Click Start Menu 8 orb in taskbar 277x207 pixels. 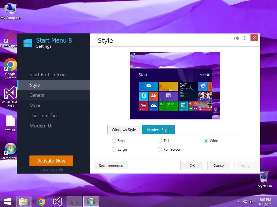coord(91,202)
